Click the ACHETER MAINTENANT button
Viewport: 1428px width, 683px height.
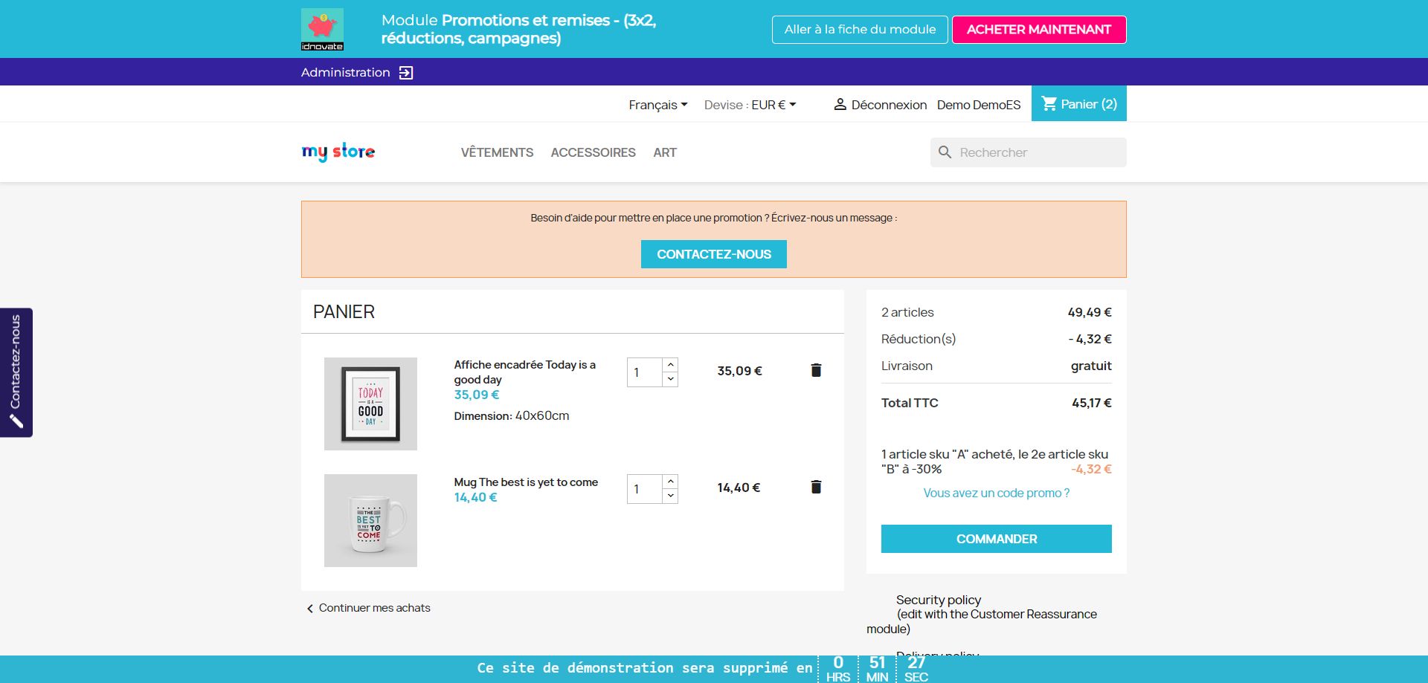[1039, 30]
